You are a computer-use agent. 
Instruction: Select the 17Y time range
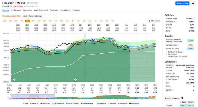(22, 21)
